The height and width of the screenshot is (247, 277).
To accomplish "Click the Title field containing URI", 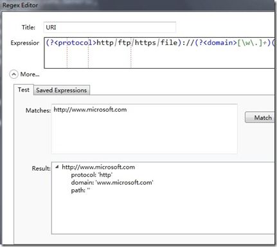I will pos(109,28).
